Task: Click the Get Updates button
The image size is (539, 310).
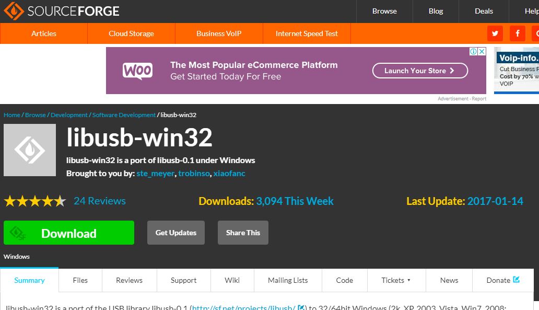Action: point(176,233)
